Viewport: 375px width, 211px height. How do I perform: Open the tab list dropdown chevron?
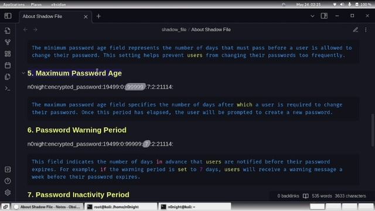(x=312, y=16)
